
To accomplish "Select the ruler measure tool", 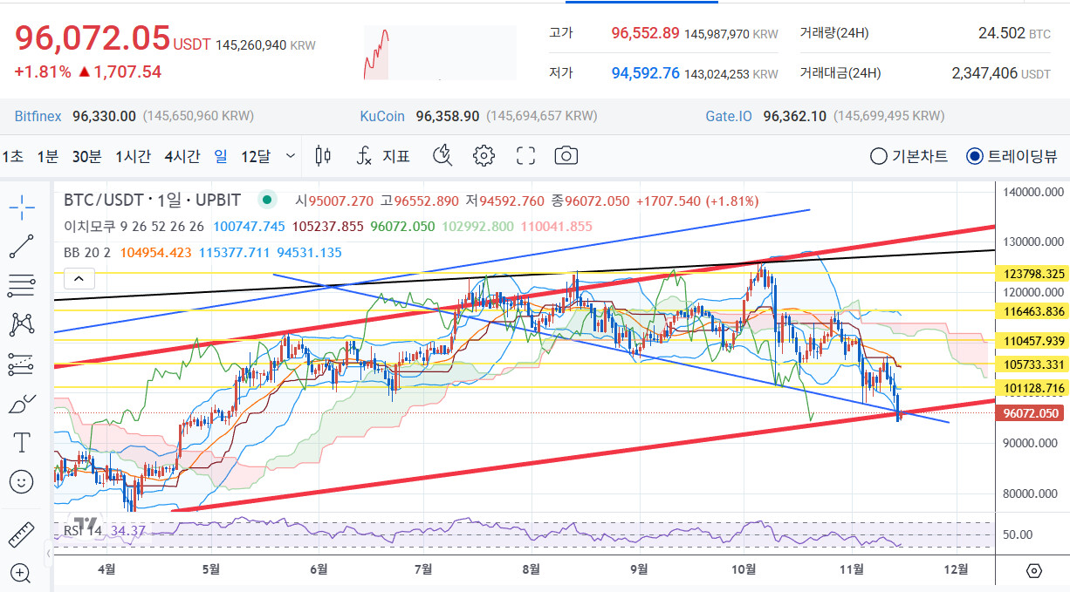I will pos(22,534).
